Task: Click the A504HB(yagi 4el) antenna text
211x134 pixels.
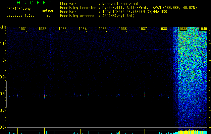Action: pyautogui.click(x=118, y=16)
